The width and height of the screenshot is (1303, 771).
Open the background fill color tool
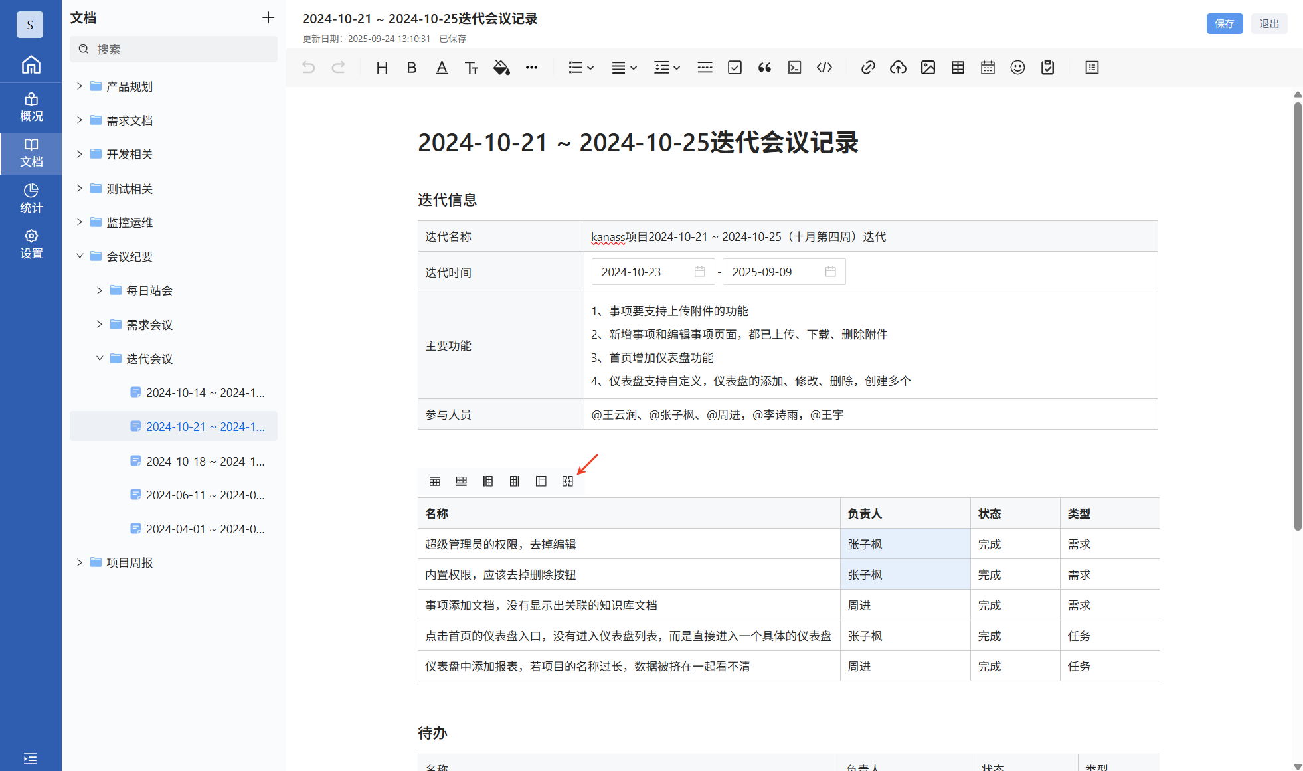(501, 68)
